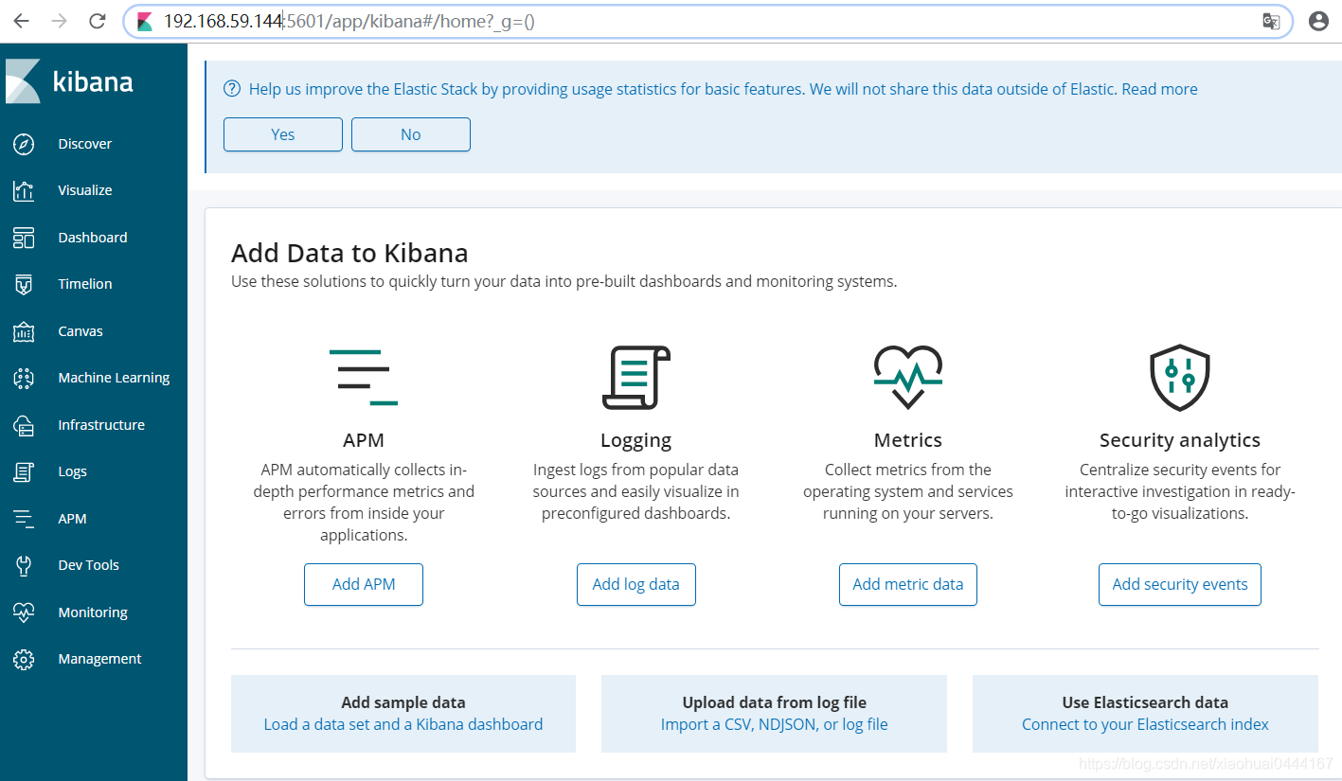Image resolution: width=1342 pixels, height=781 pixels.
Task: Select Machine Learning label in sidebar
Action: [114, 378]
